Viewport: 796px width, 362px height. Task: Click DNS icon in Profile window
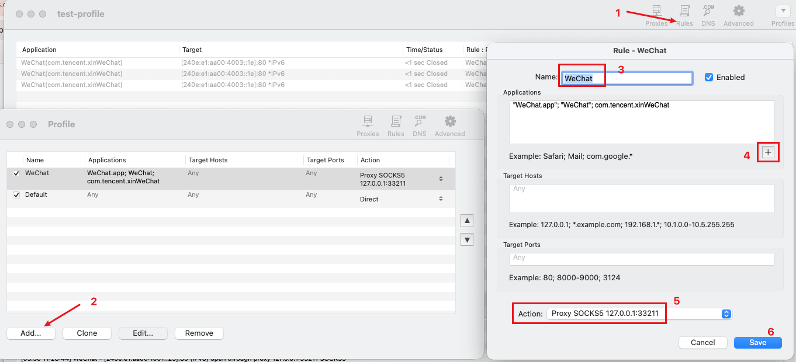click(x=420, y=126)
